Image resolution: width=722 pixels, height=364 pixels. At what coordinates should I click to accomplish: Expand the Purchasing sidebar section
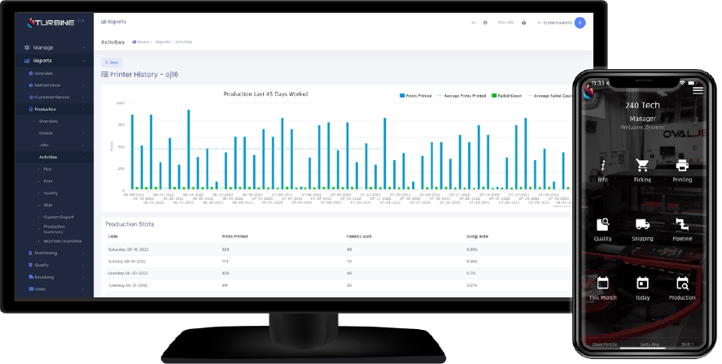pos(55,253)
